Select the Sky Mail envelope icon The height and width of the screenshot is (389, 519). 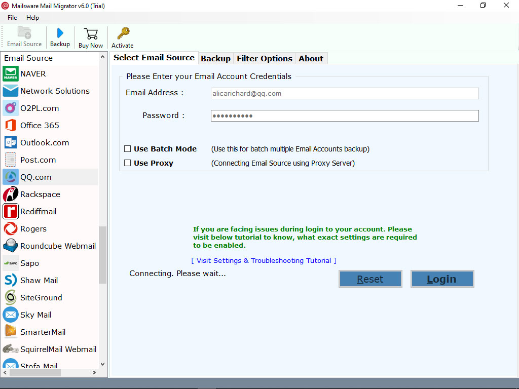11,315
